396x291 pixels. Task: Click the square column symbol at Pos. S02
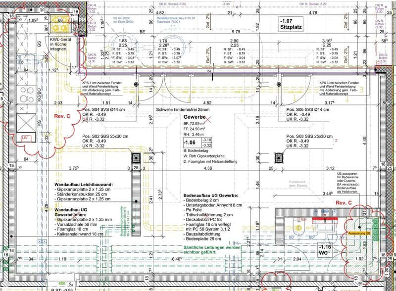pyautogui.click(x=136, y=158)
